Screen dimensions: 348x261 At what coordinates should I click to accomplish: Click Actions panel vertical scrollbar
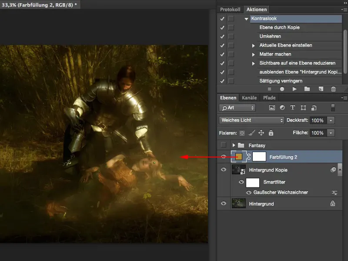tap(345, 51)
